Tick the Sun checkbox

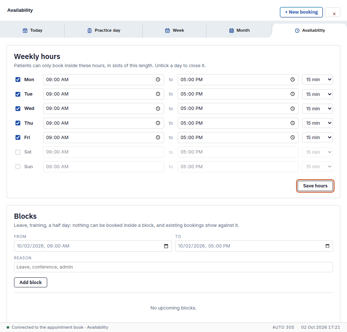pos(18,166)
